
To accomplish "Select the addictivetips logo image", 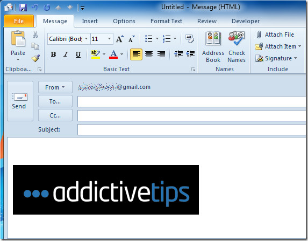I will point(106,190).
